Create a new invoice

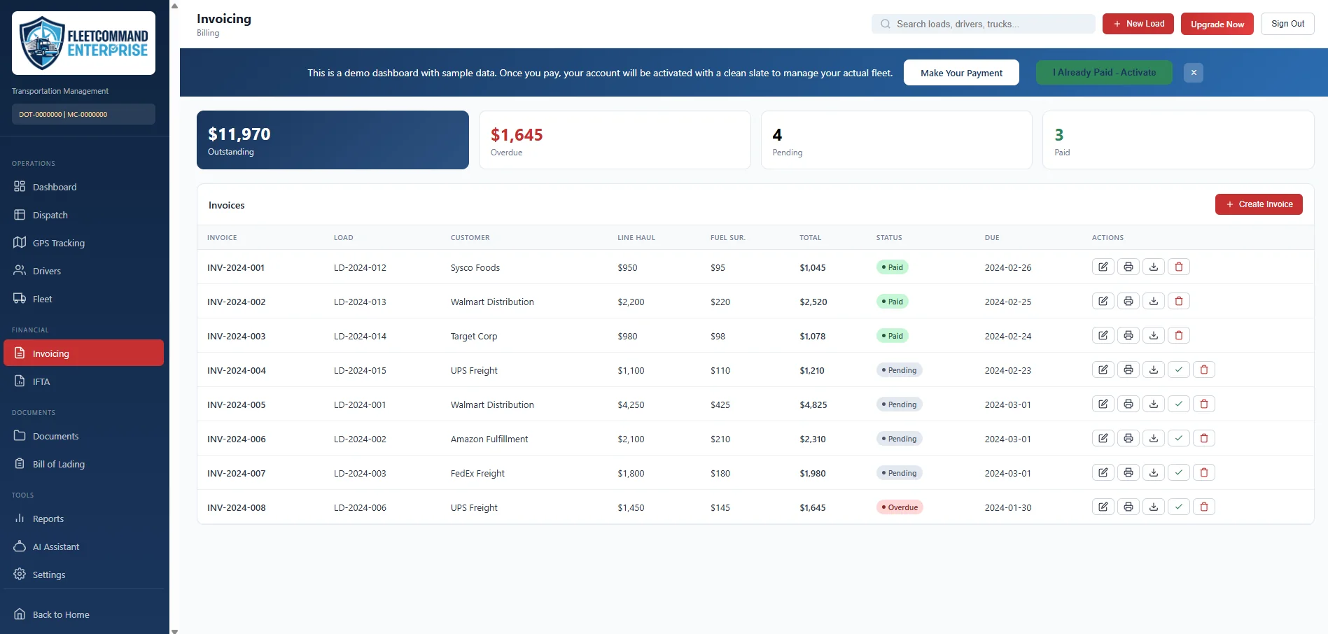pyautogui.click(x=1259, y=204)
